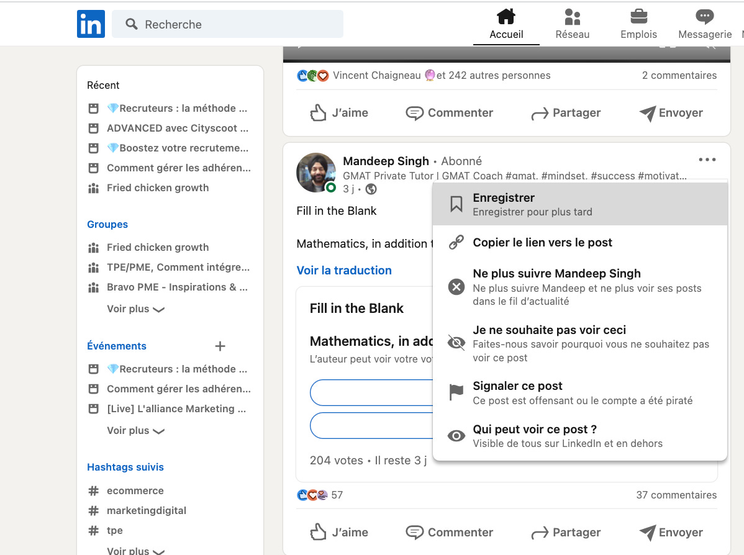The height and width of the screenshot is (555, 744).
Task: Click J'aime on Mandeep's post
Action: point(339,533)
